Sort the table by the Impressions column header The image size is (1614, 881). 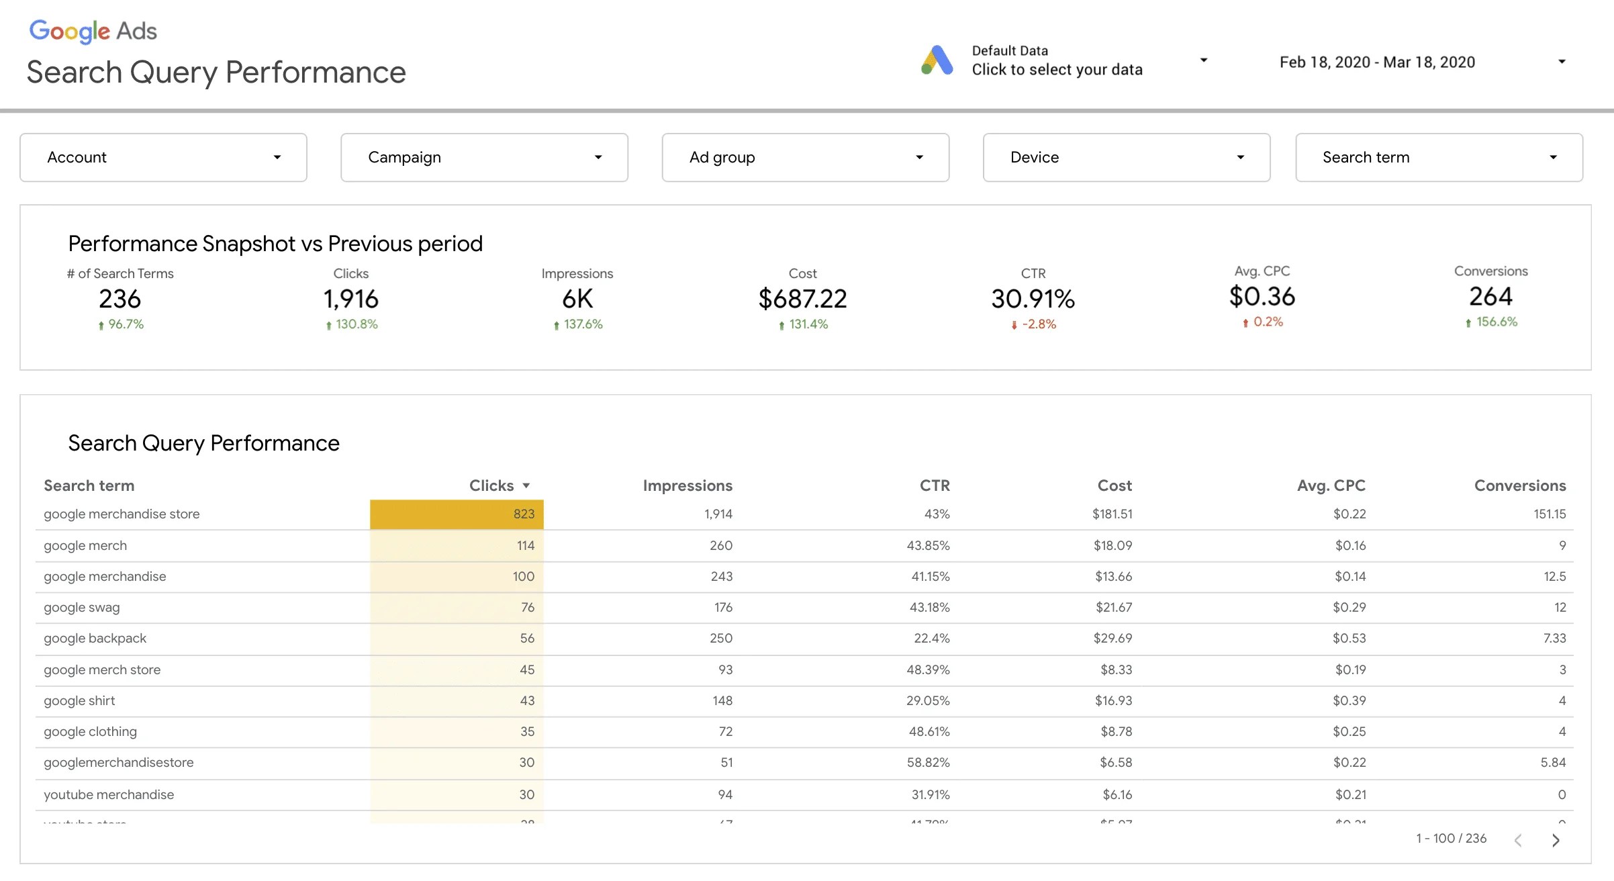click(x=687, y=485)
